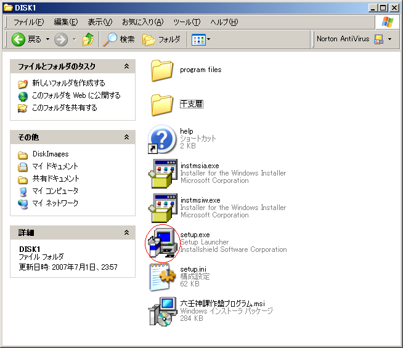
Task: Click the Norton AntiVirus toolbar icon
Action: coord(378,39)
